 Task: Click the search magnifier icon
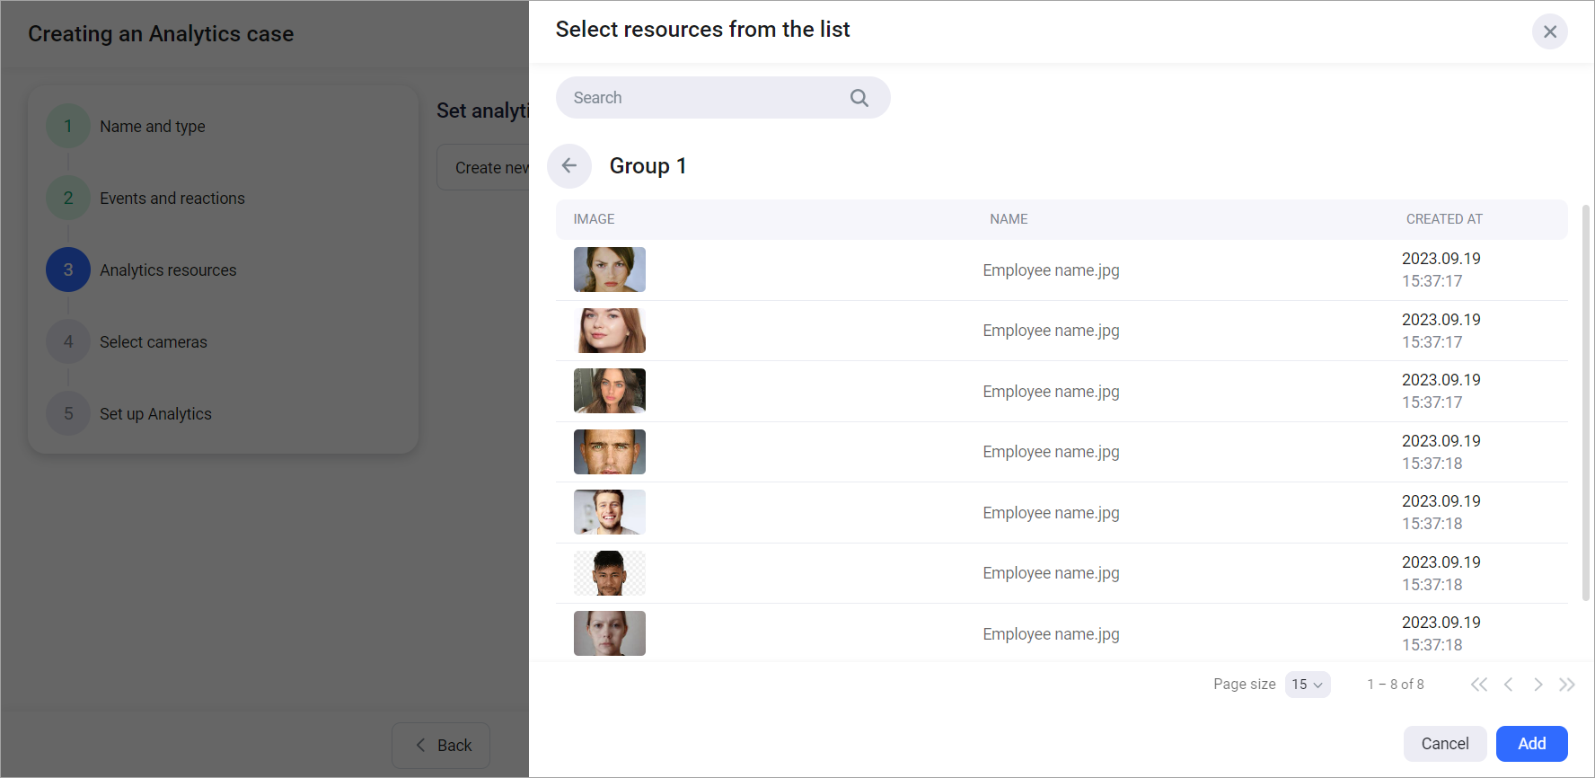pos(859,98)
